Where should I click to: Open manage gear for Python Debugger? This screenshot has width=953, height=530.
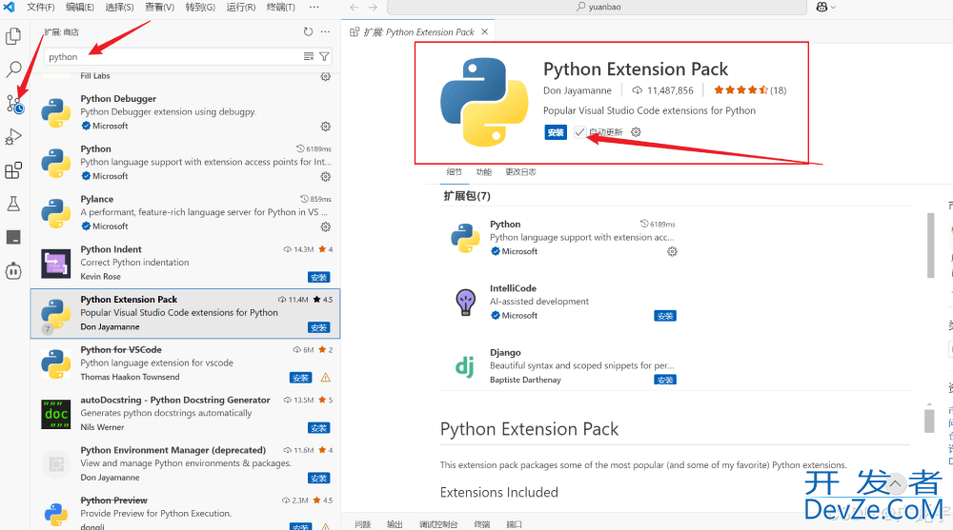(x=326, y=127)
